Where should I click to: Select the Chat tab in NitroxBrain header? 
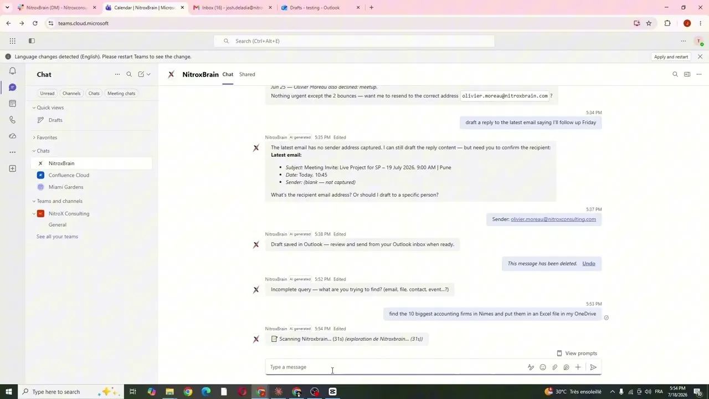coord(228,74)
